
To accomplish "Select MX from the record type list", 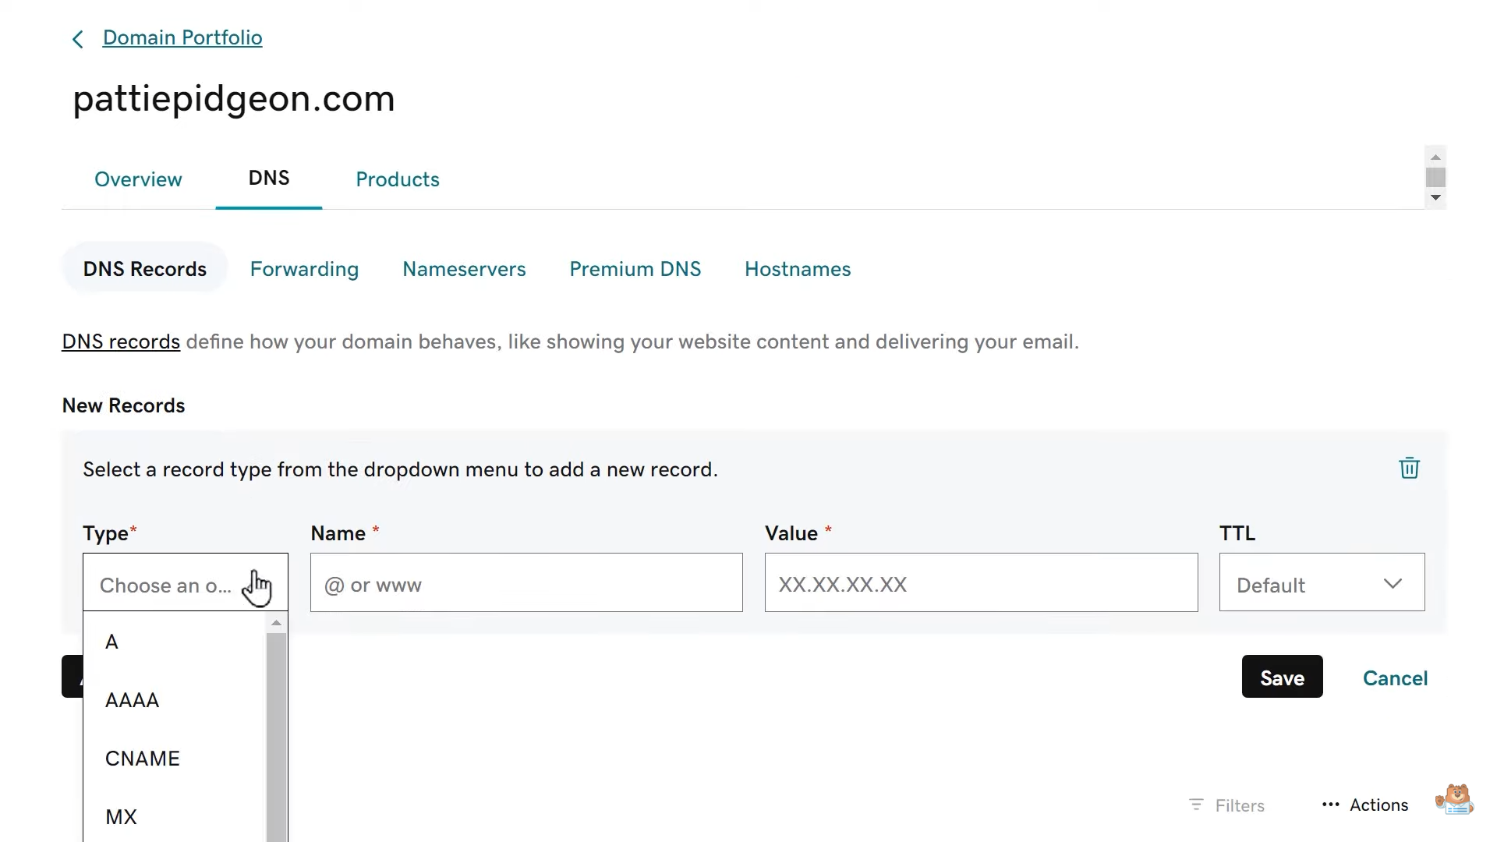I will coord(122,816).
